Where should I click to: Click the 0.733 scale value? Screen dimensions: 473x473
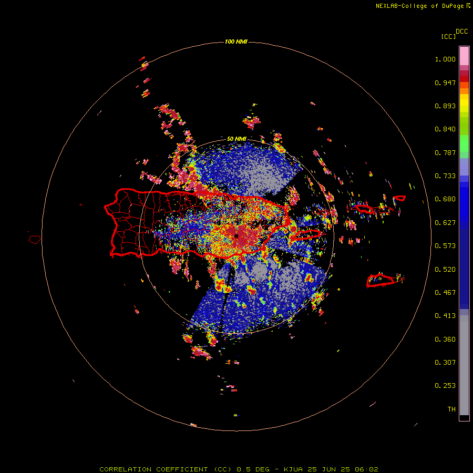[x=445, y=176]
